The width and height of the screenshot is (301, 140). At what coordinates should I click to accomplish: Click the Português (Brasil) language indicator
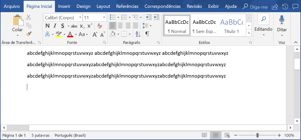(x=70, y=135)
